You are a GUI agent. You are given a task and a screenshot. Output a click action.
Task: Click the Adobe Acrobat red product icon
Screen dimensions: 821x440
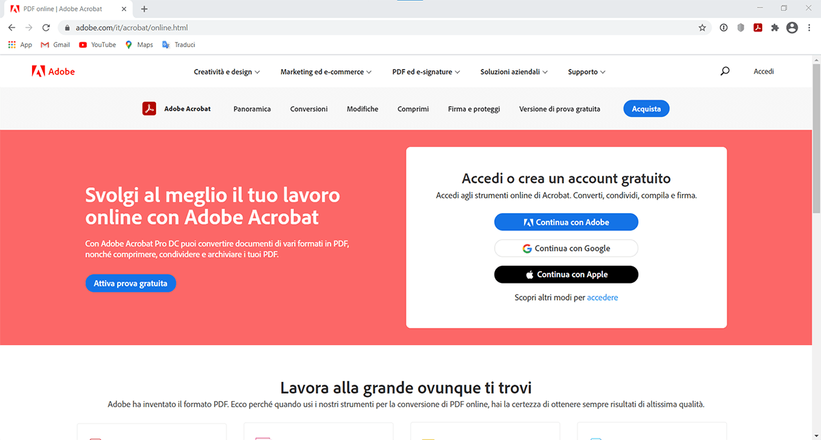[x=150, y=109]
